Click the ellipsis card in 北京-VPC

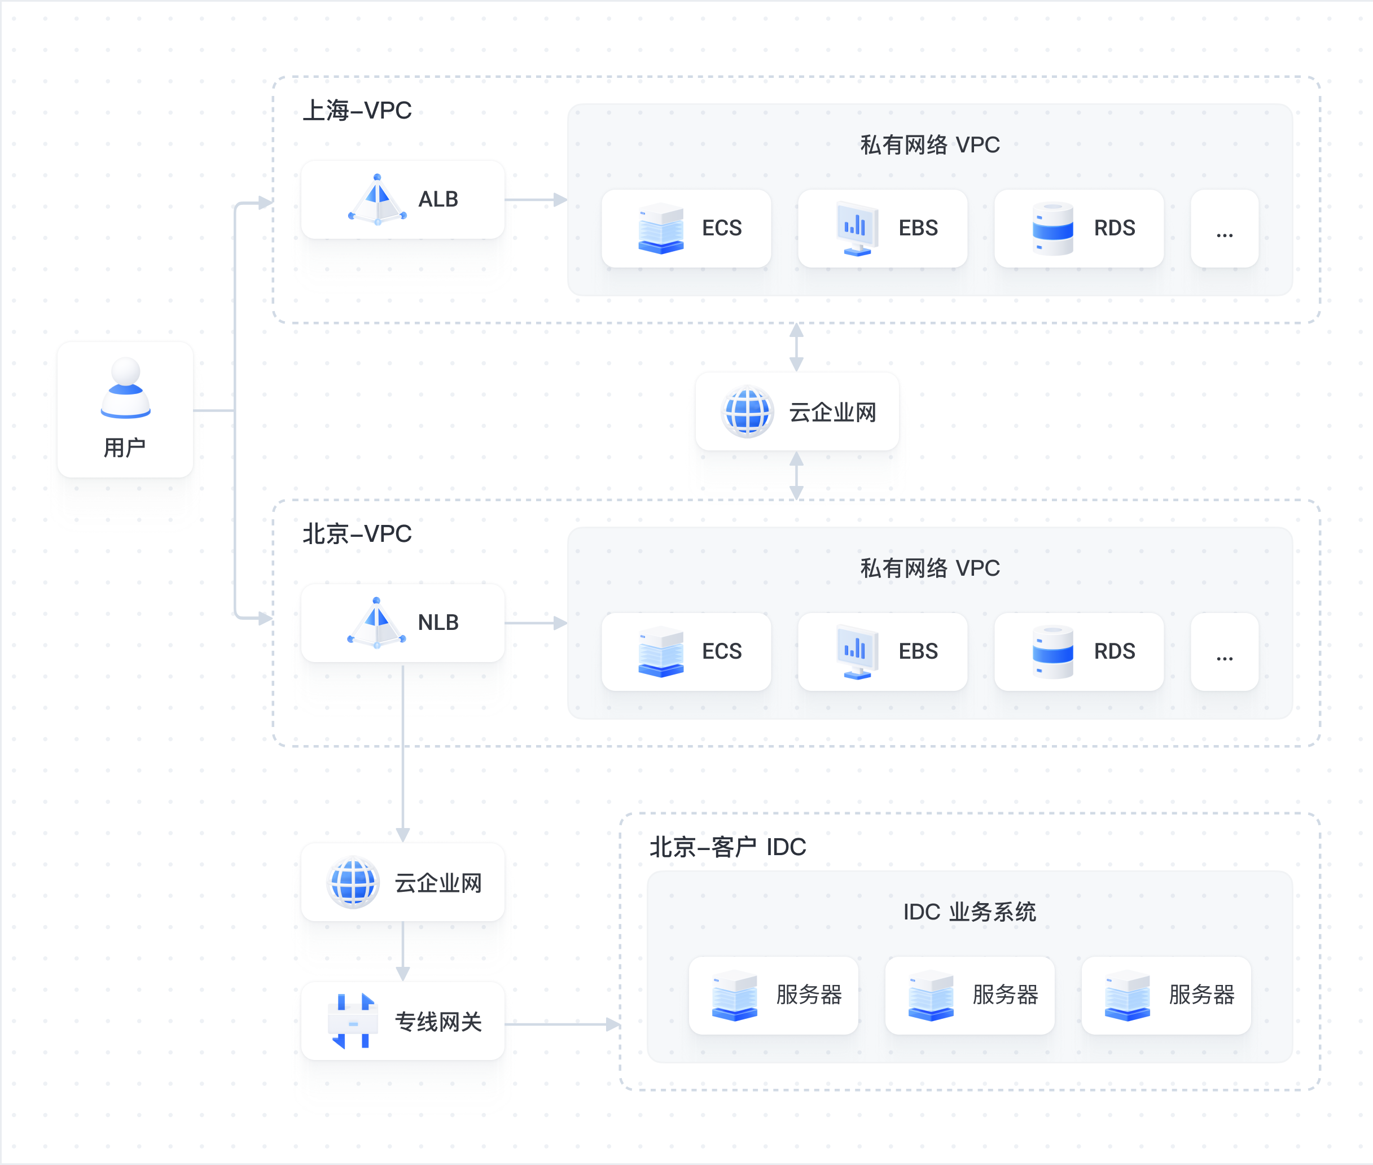click(1225, 652)
